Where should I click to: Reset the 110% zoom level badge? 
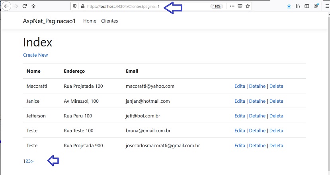point(217,6)
